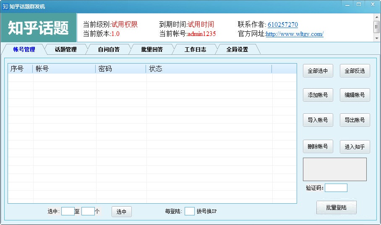Maximize the 知乎话题群发机 window
This screenshot has height=225, width=381.
tap(359, 4)
